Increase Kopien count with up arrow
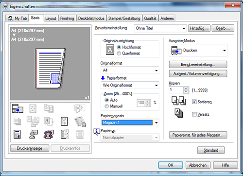 [x=186, y=88]
